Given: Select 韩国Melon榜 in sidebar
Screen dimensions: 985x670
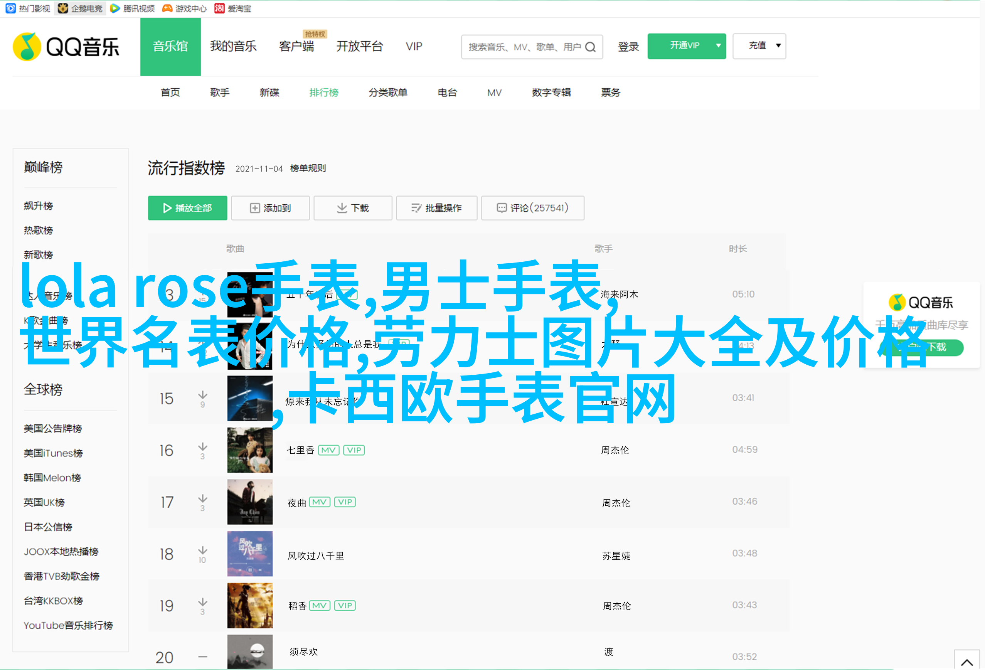Looking at the screenshot, I should 52,478.
